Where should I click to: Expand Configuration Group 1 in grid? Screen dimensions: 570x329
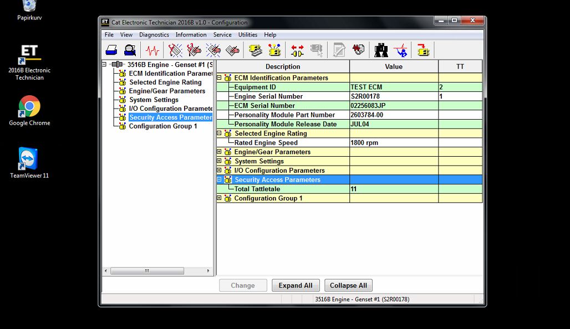219,198
